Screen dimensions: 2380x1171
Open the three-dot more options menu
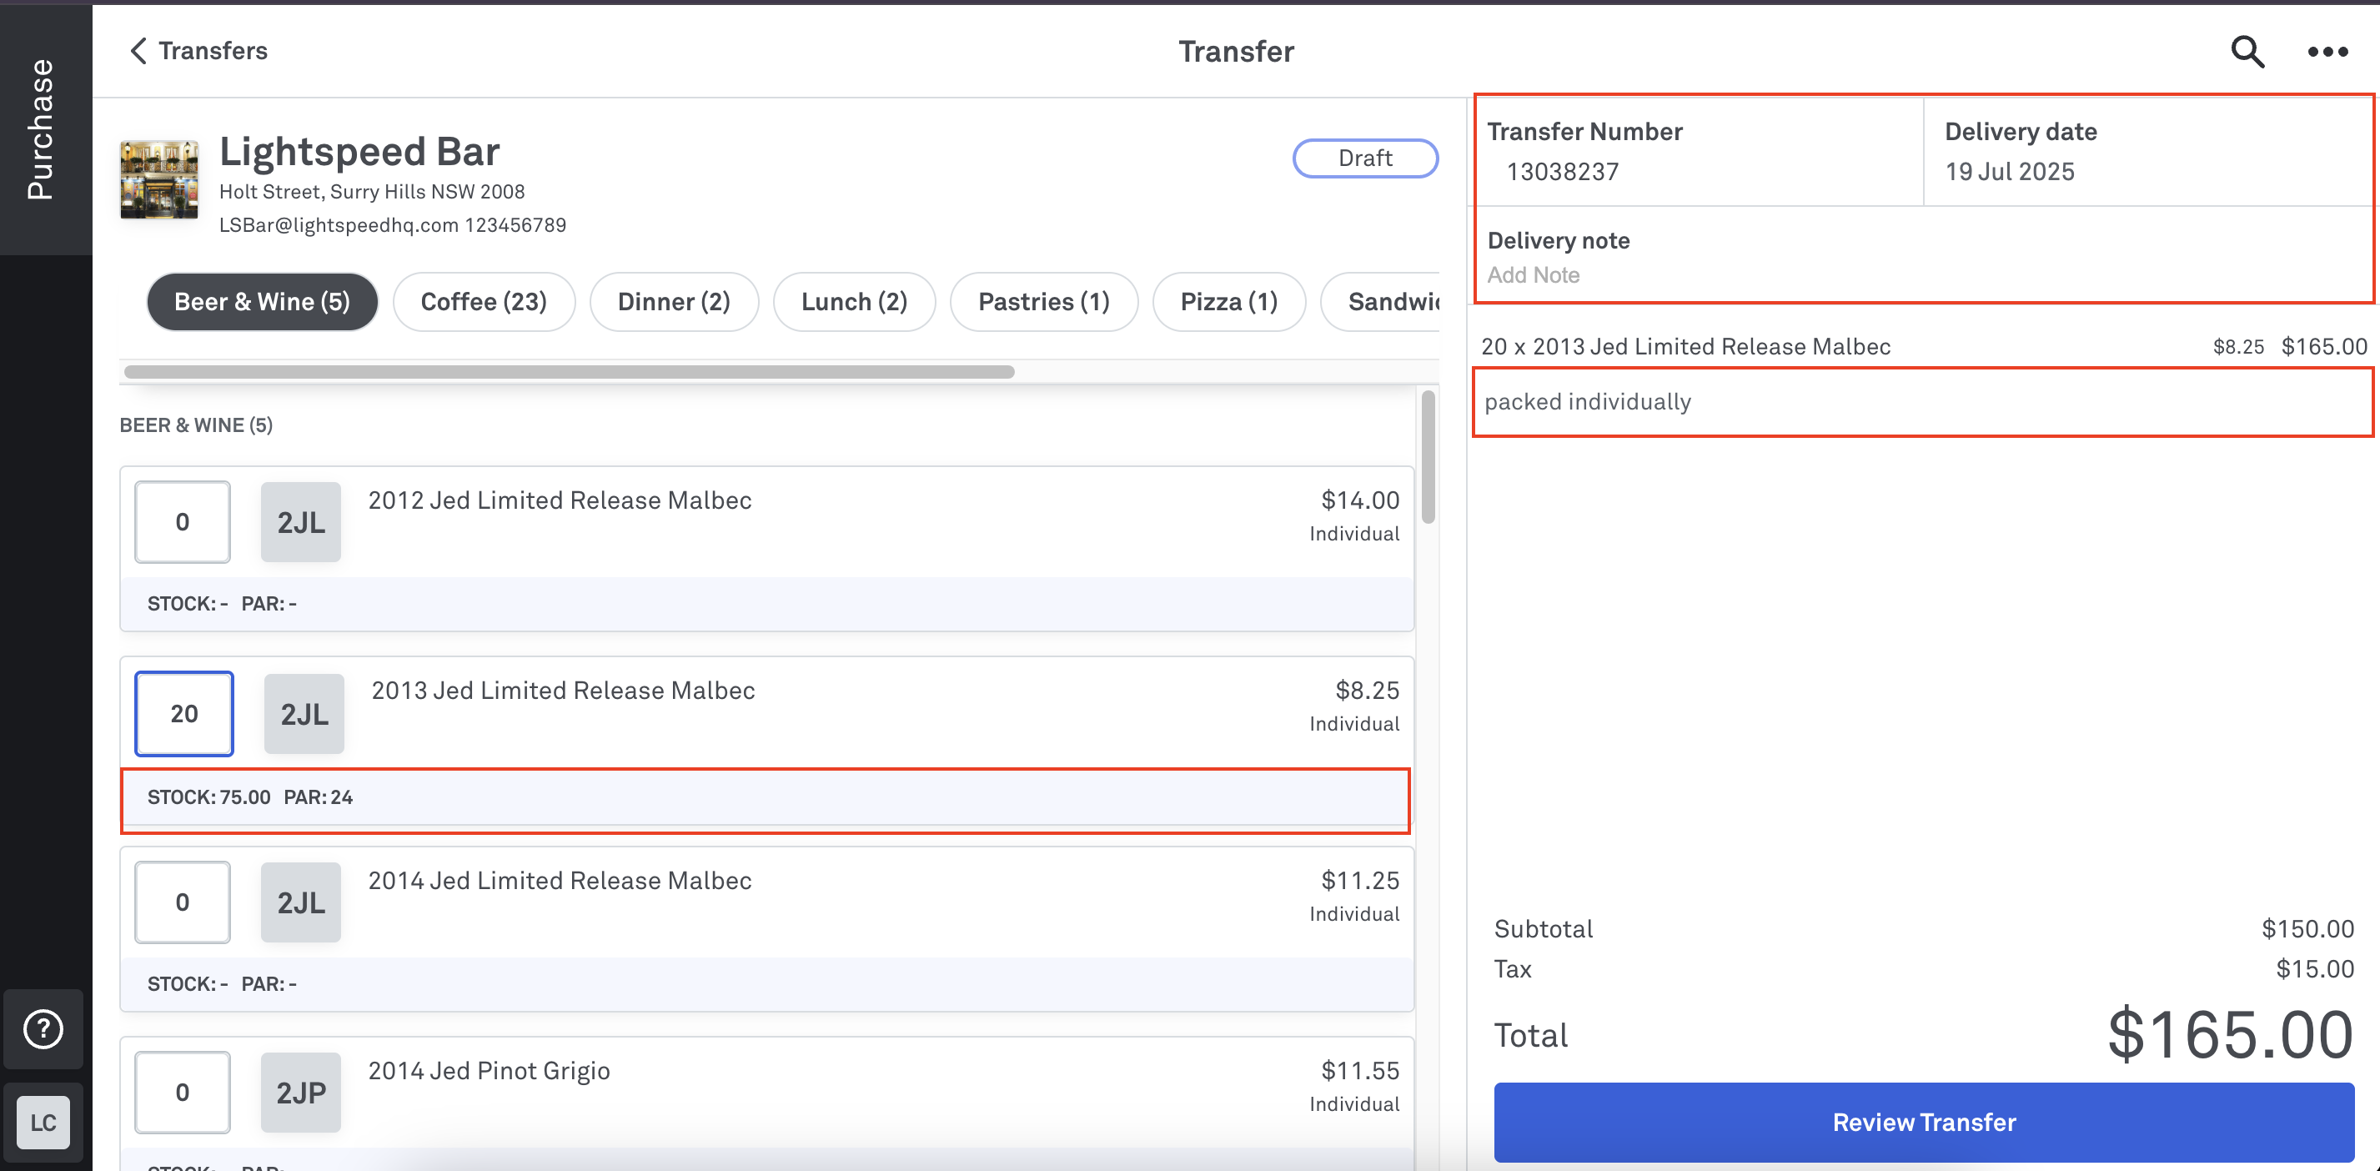pos(2327,52)
